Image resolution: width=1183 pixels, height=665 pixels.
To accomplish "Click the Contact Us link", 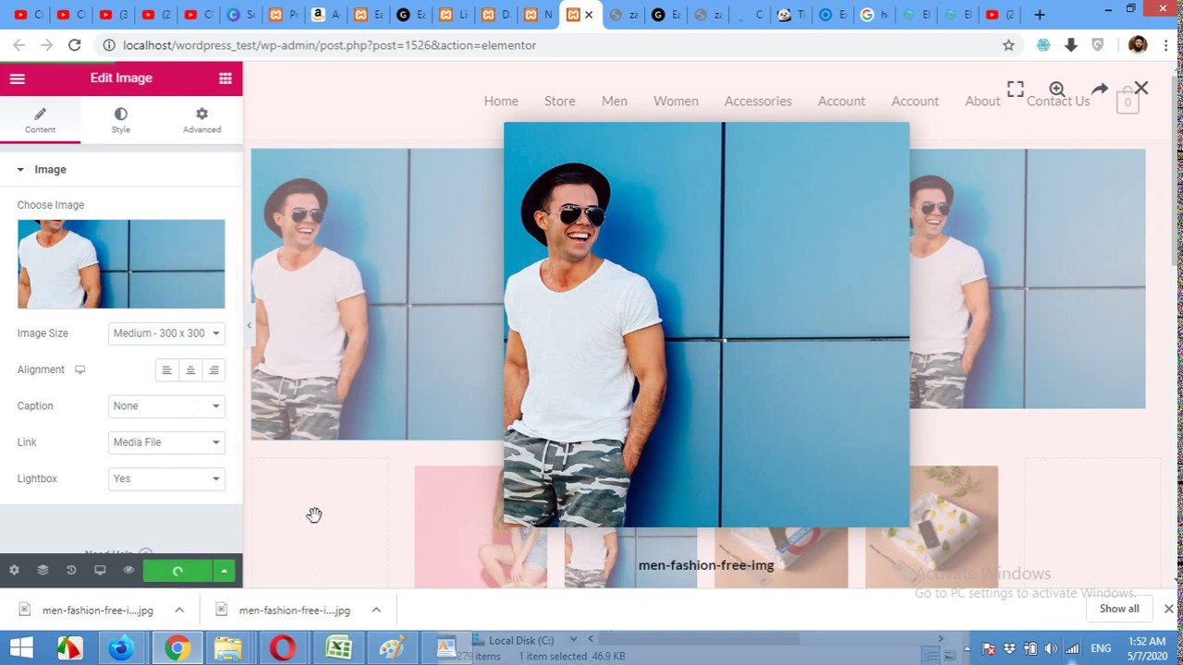I will point(1058,102).
